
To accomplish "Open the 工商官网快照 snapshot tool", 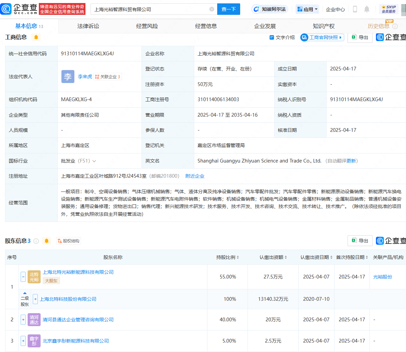I will 322,37.
